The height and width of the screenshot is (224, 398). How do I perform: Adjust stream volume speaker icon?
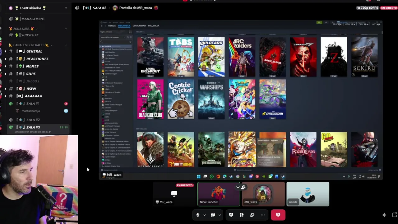(384, 215)
